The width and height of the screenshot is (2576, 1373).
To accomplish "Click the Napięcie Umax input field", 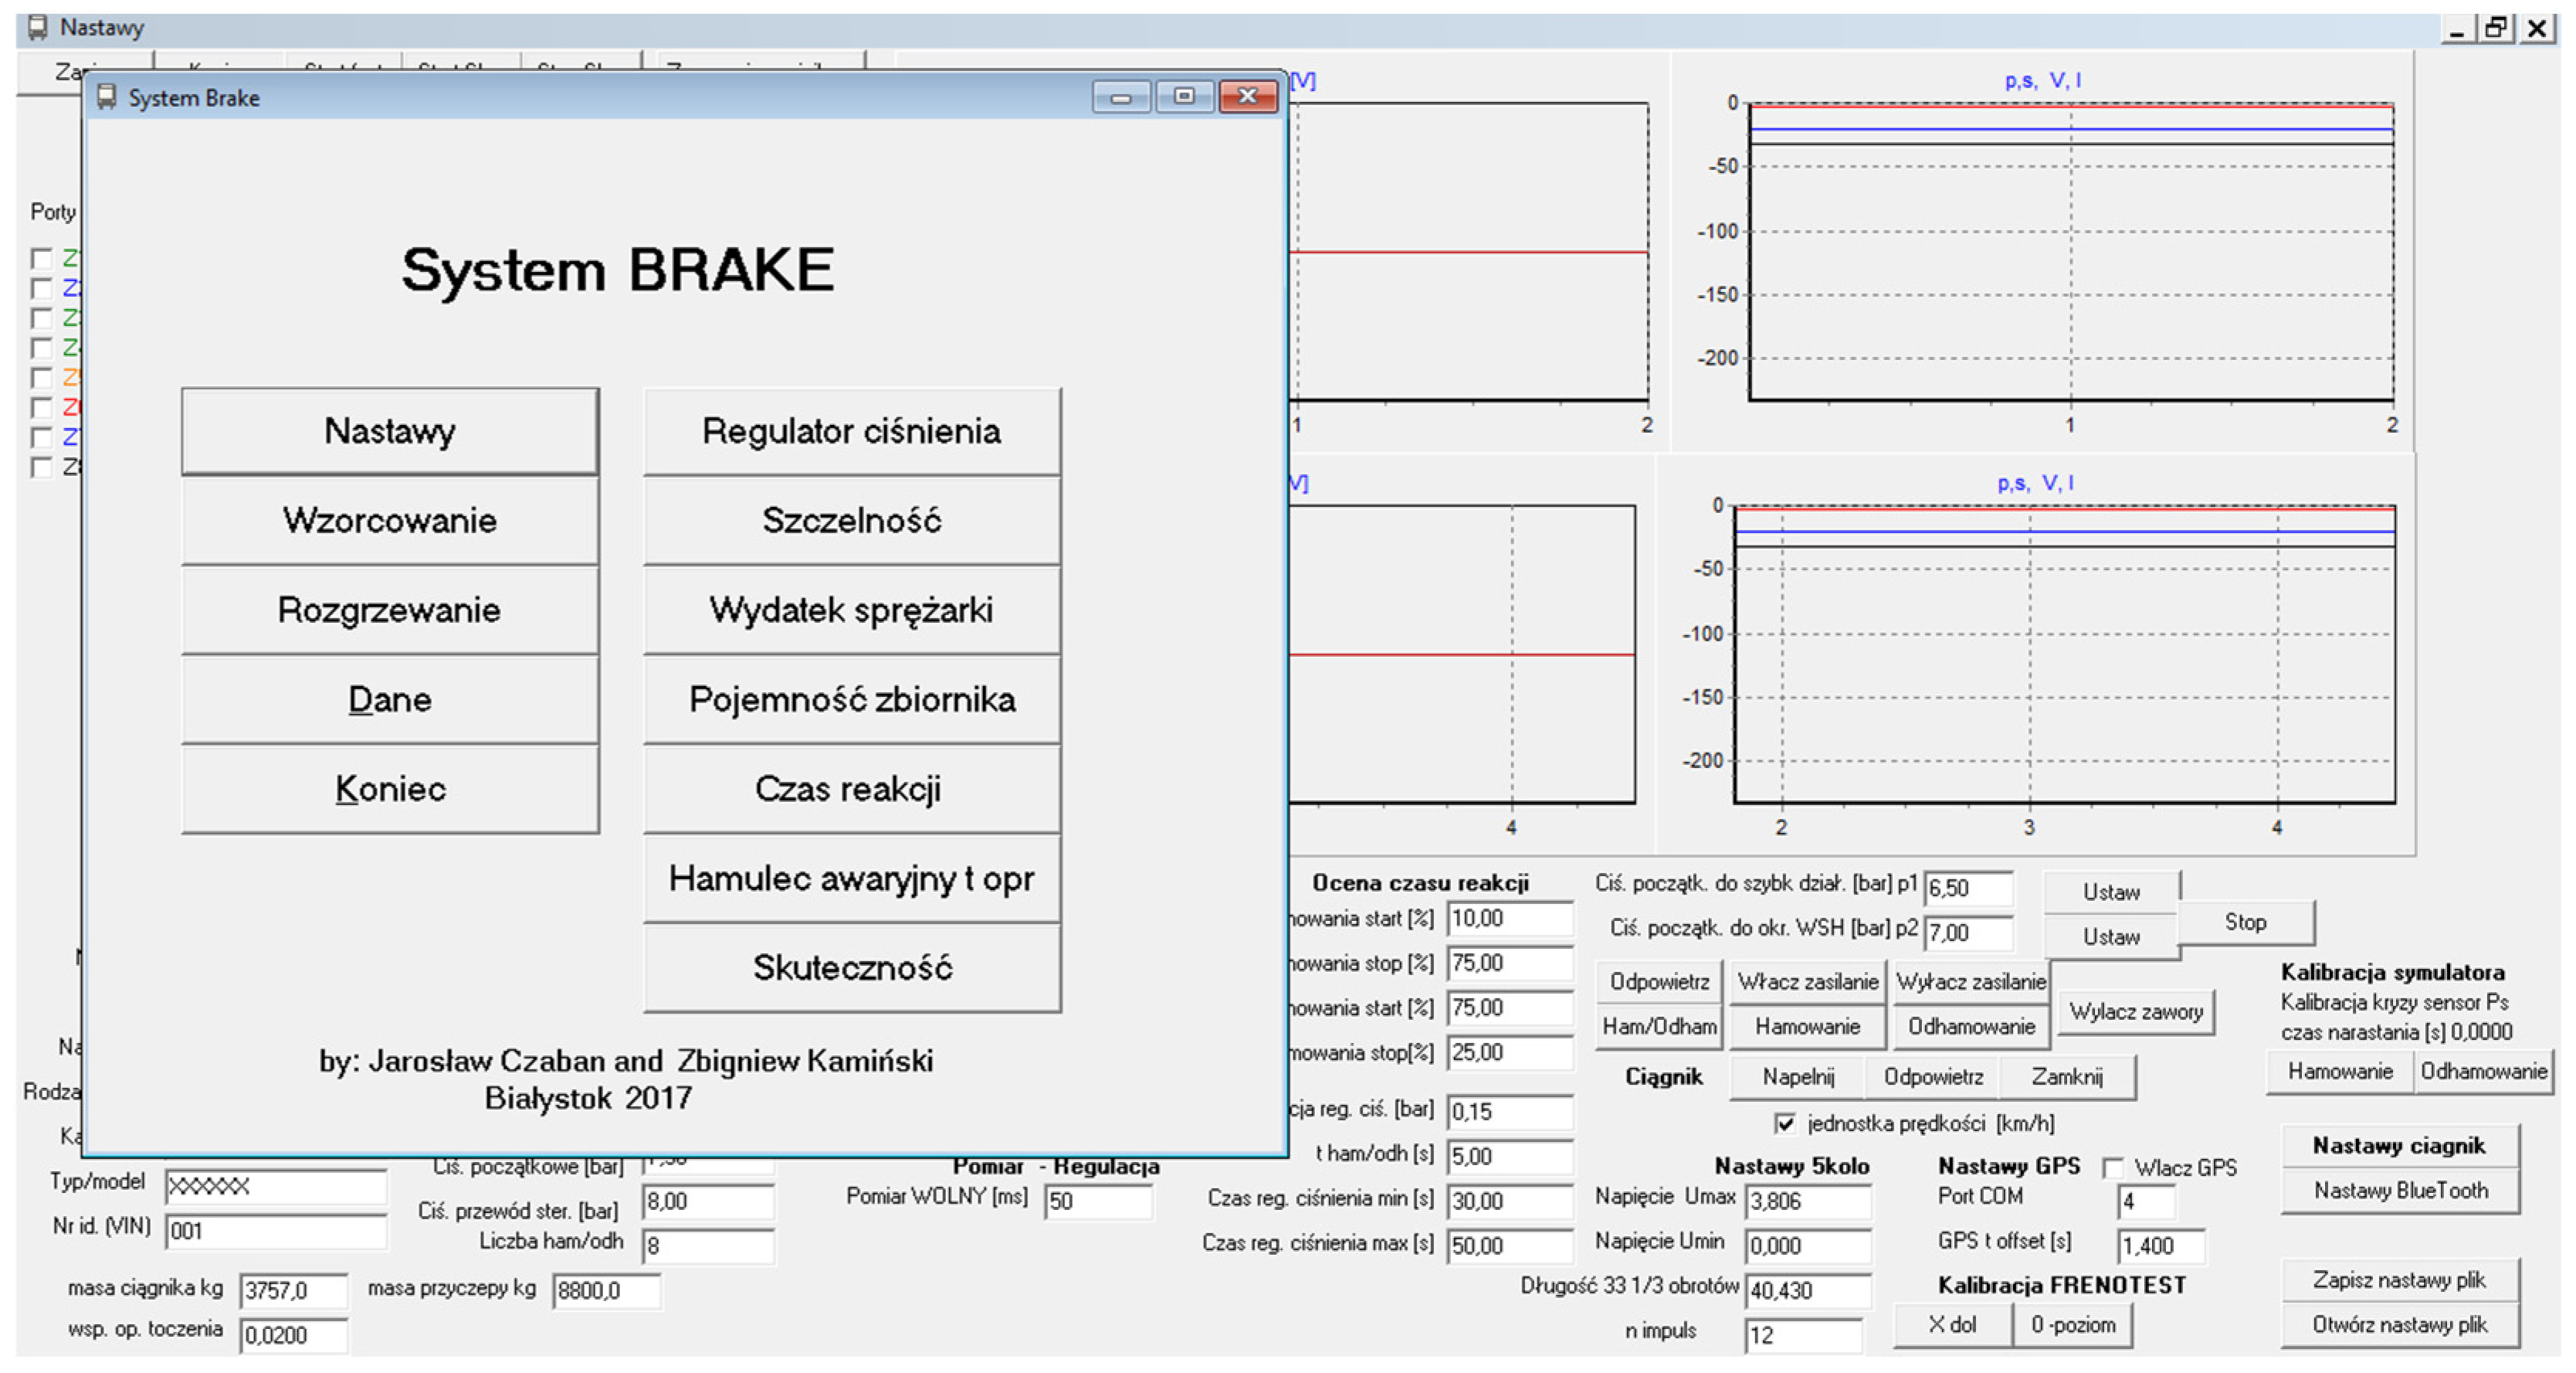I will 1807,1201.
